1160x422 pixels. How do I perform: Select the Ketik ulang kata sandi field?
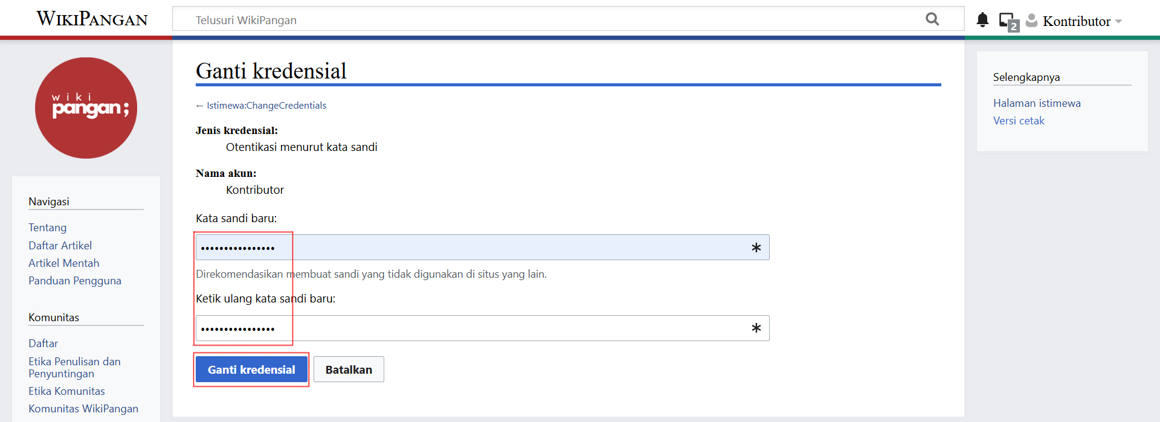pyautogui.click(x=471, y=328)
